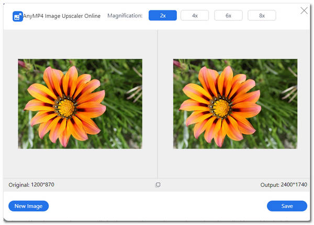Viewport: 314px width, 225px height.
Task: Click the Original: 1200*870 size label
Action: (x=31, y=185)
